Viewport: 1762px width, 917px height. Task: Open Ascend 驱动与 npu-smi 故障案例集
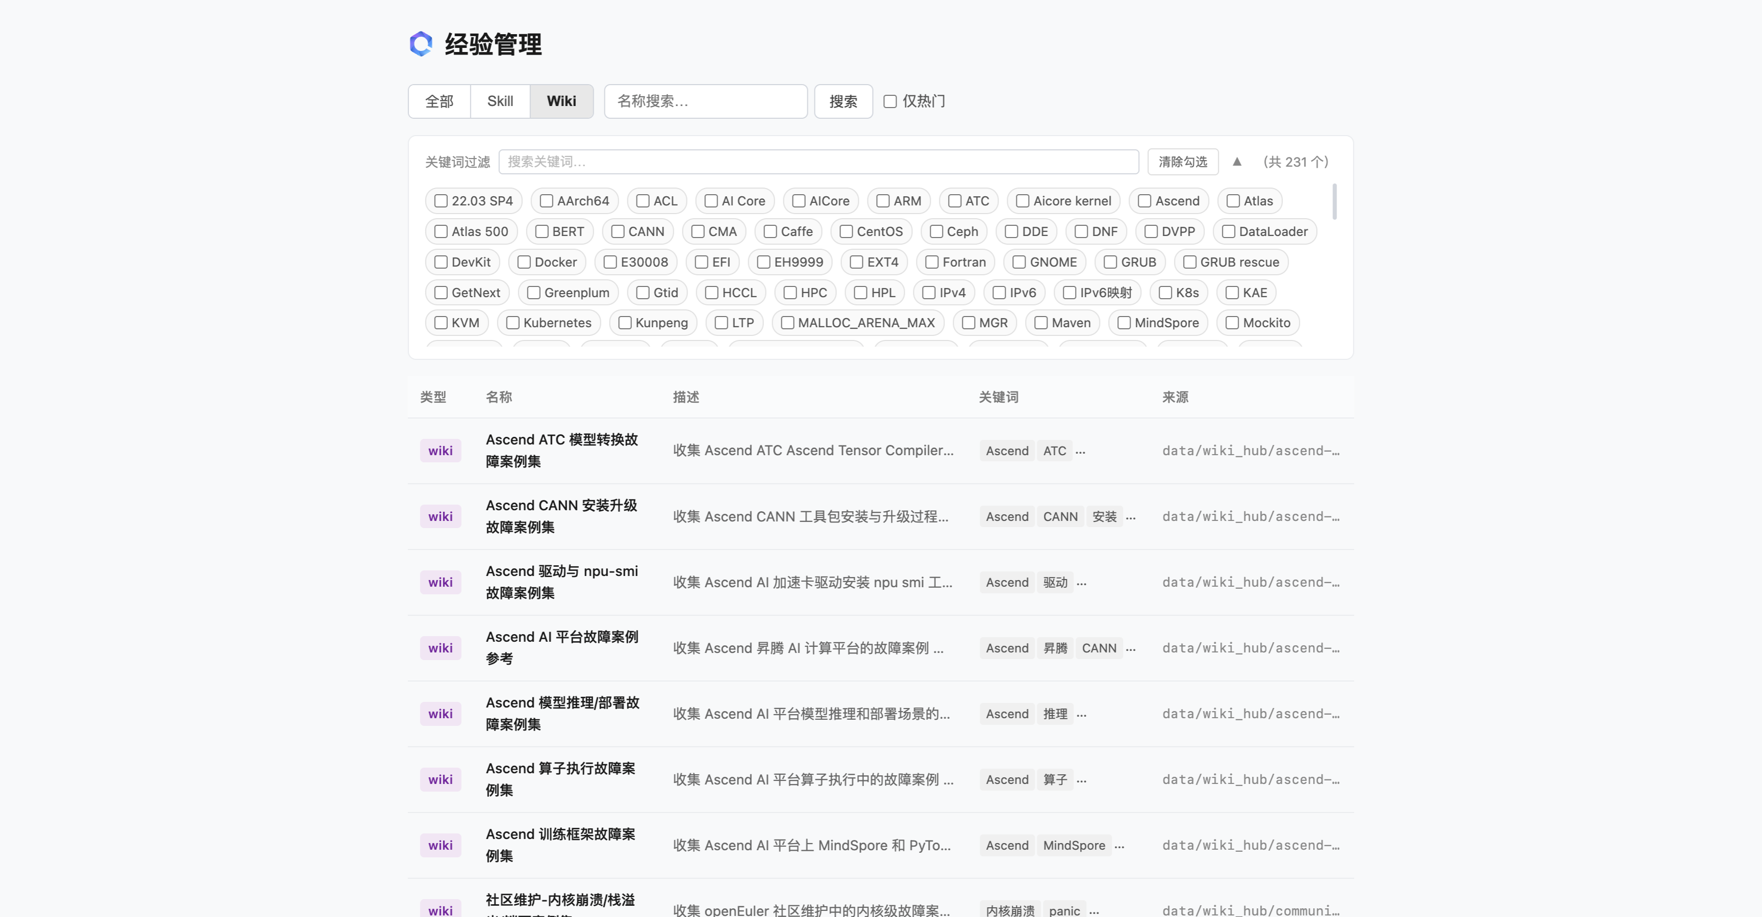(x=561, y=582)
